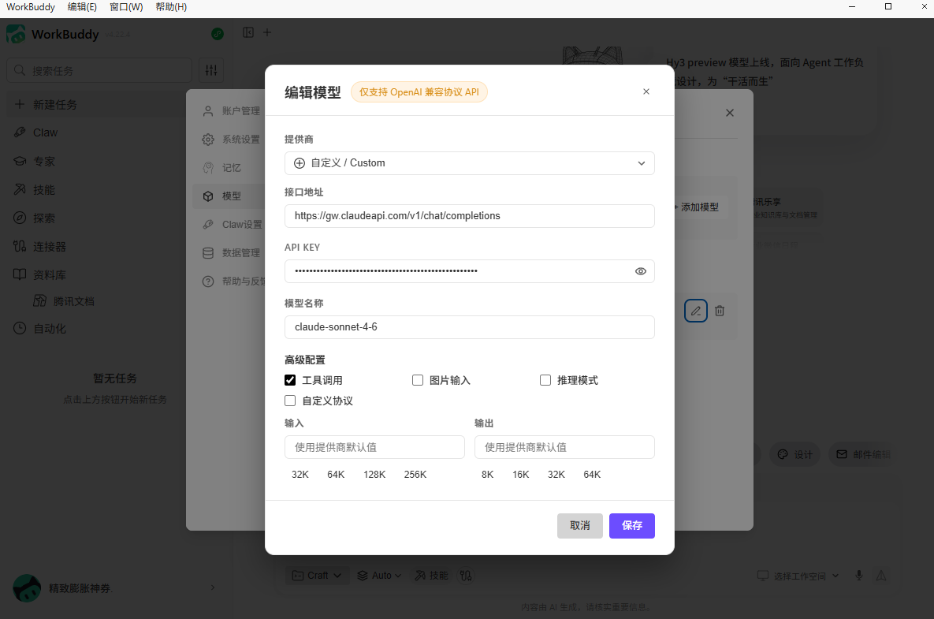Click 技能 button in the bottom toolbar

point(431,576)
